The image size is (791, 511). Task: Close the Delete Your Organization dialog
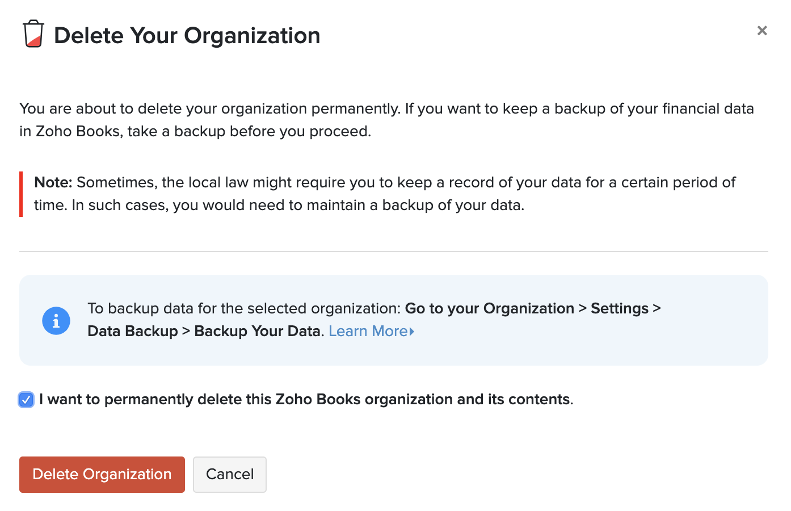click(762, 31)
